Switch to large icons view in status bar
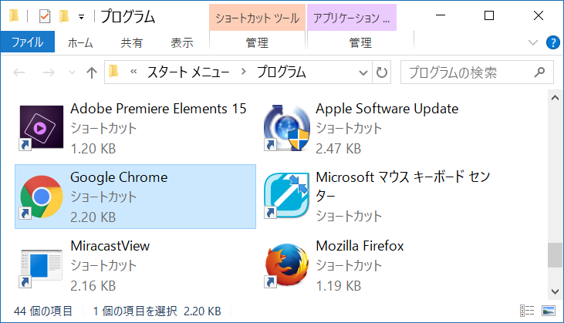The image size is (564, 323). 548,311
